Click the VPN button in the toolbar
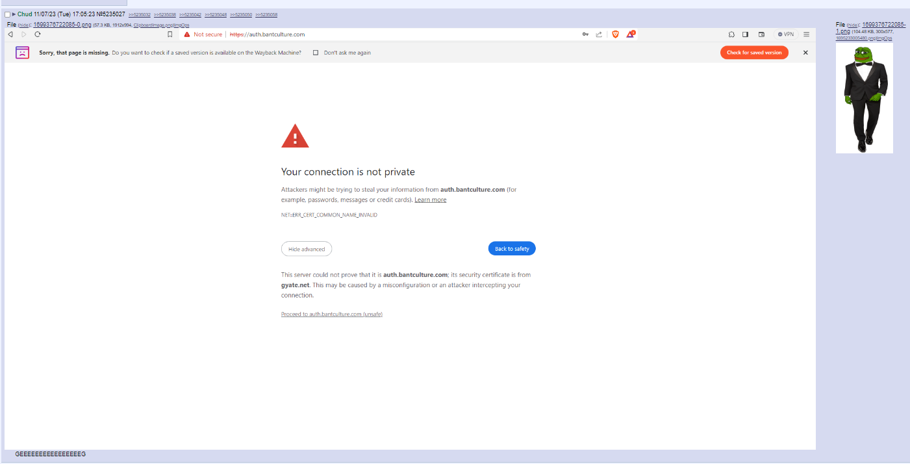The image size is (910, 464). [x=786, y=34]
